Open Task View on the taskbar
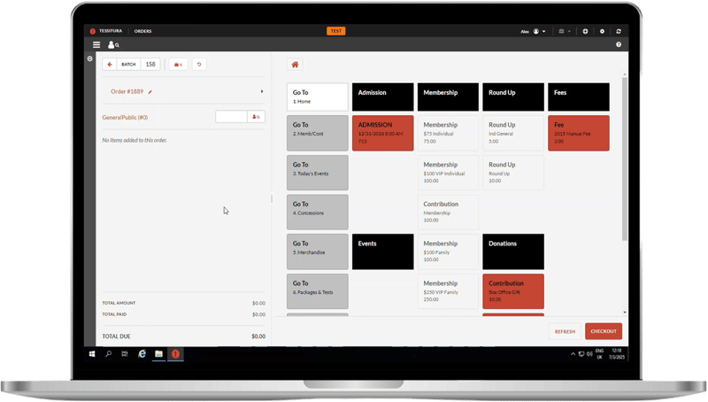 tap(125, 354)
